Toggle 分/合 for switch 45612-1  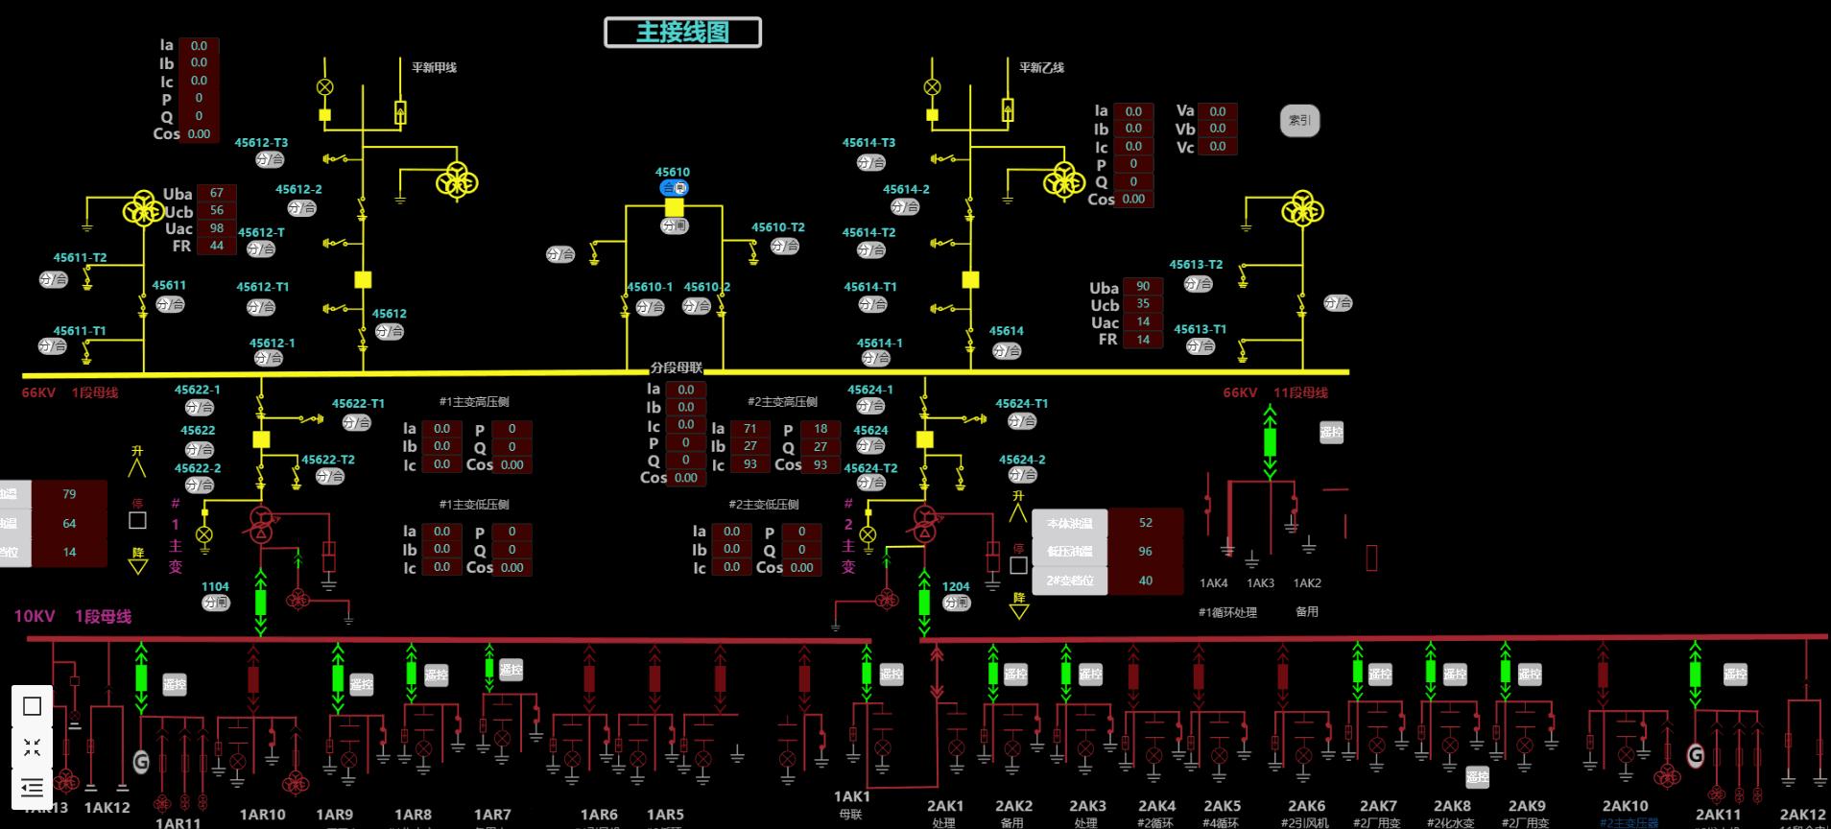[x=269, y=358]
